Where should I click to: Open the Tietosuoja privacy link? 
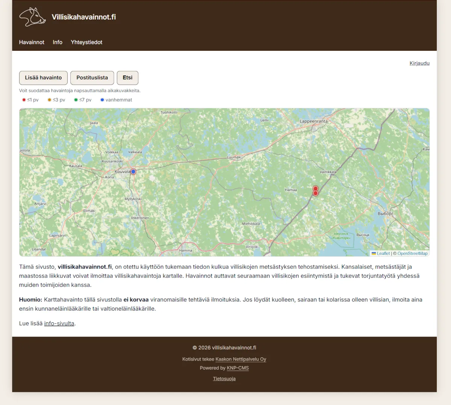tap(224, 379)
